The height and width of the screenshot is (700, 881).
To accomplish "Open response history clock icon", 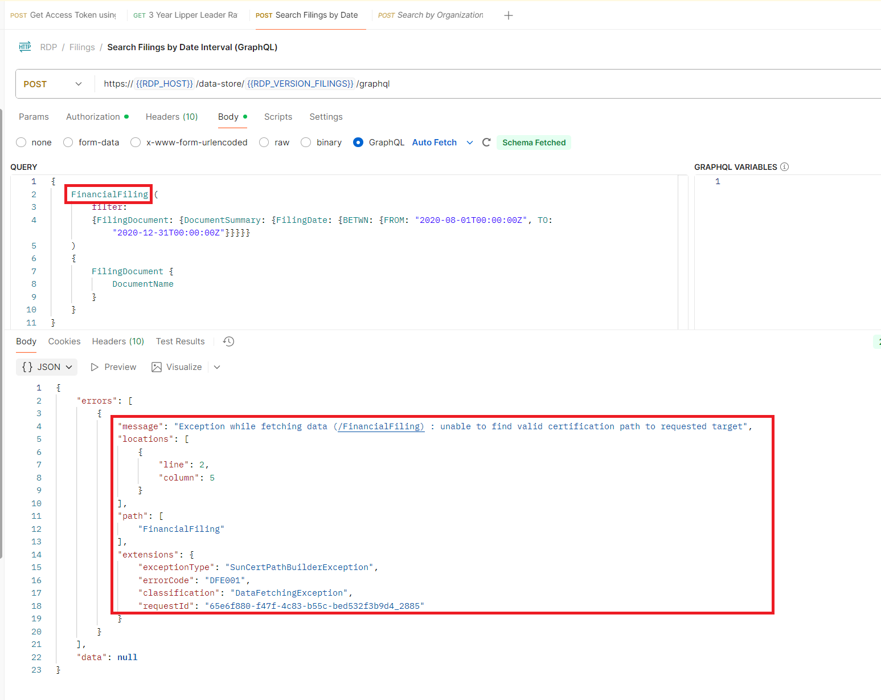I will 229,341.
